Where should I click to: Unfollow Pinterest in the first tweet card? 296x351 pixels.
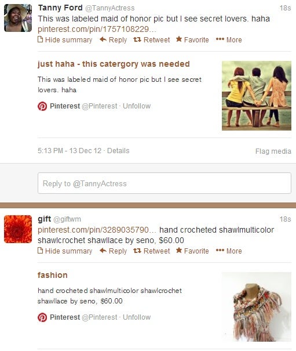point(137,106)
